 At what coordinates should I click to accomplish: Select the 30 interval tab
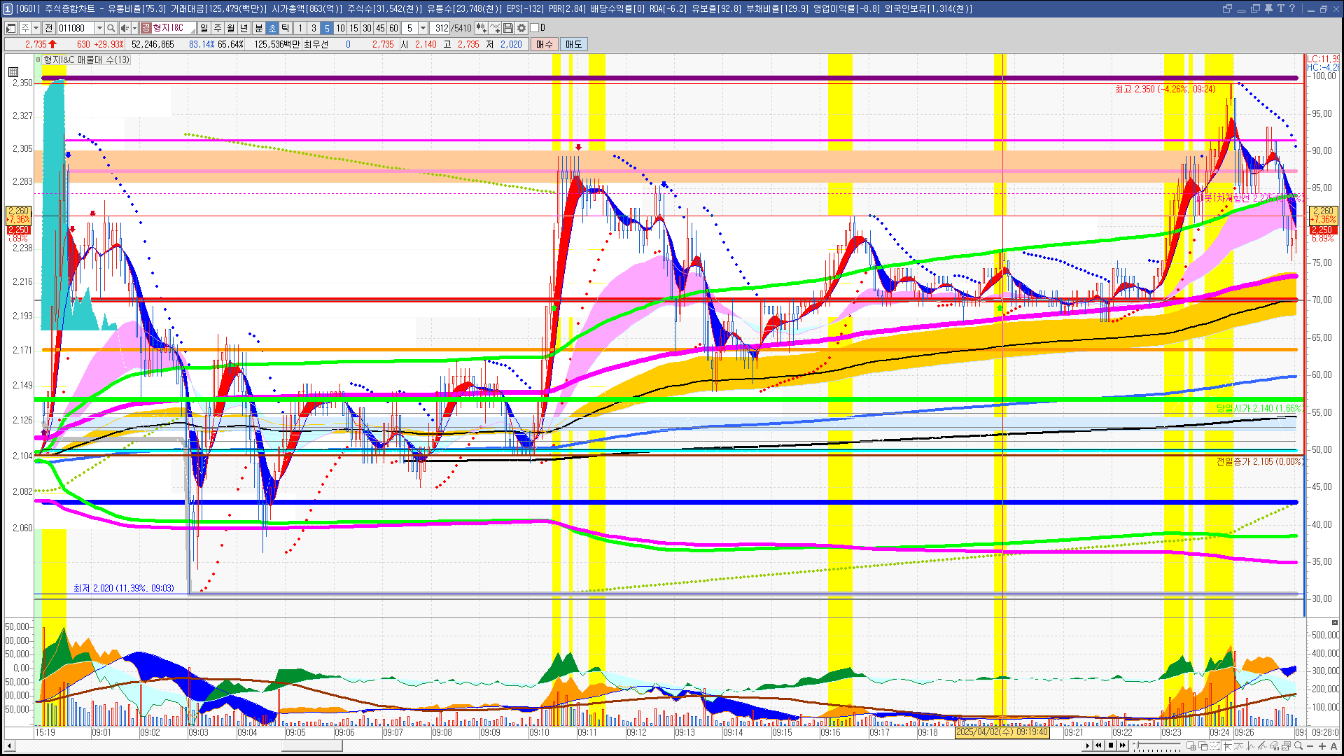click(367, 28)
